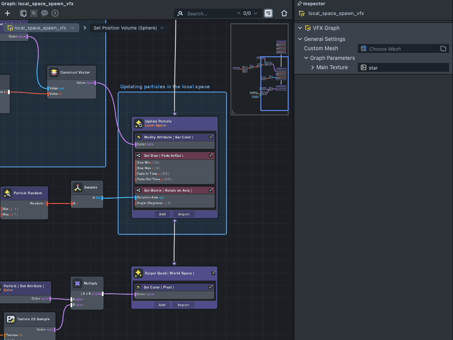Click the comment speech bubble icon
This screenshot has height=340, width=453.
45,13
